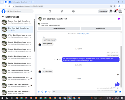Open the Windows Start menu

coord(2,98)
